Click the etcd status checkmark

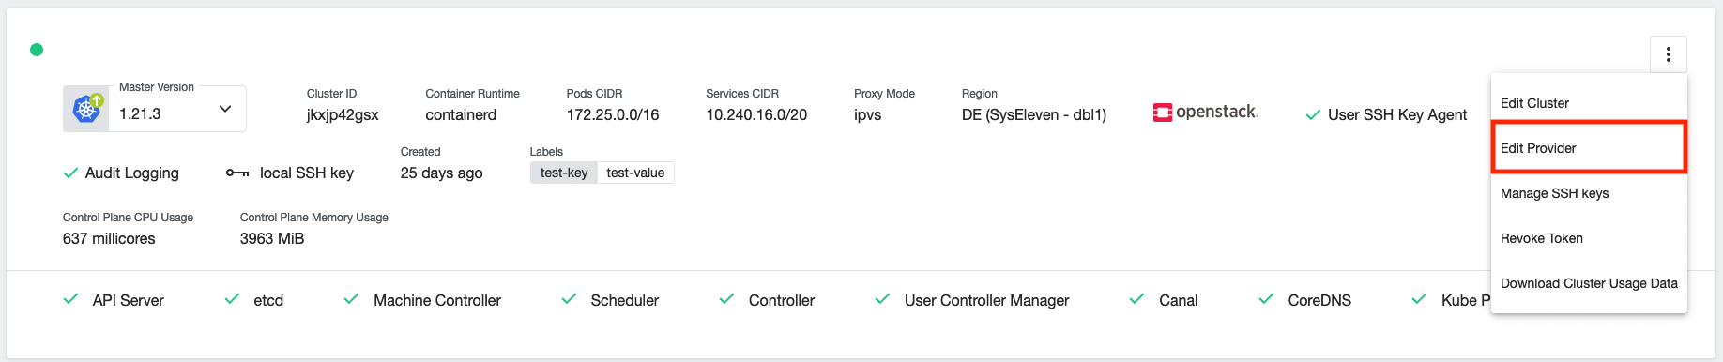pos(232,299)
